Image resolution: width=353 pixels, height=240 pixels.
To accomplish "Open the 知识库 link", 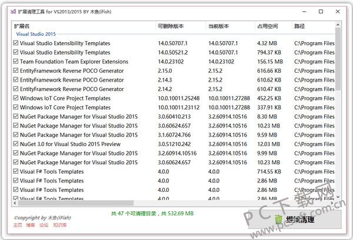I will point(59,225).
